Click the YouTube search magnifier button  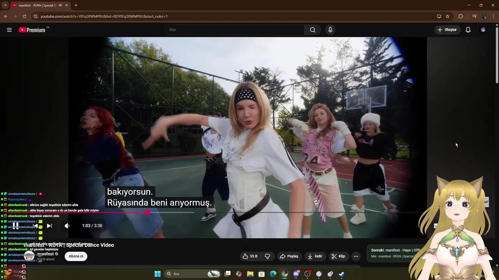coord(313,30)
